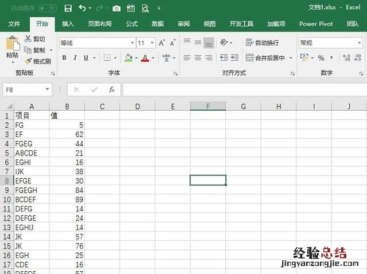The image size is (367, 274).
Task: Click the Save icon in quick access toolbar
Action: pos(68,8)
